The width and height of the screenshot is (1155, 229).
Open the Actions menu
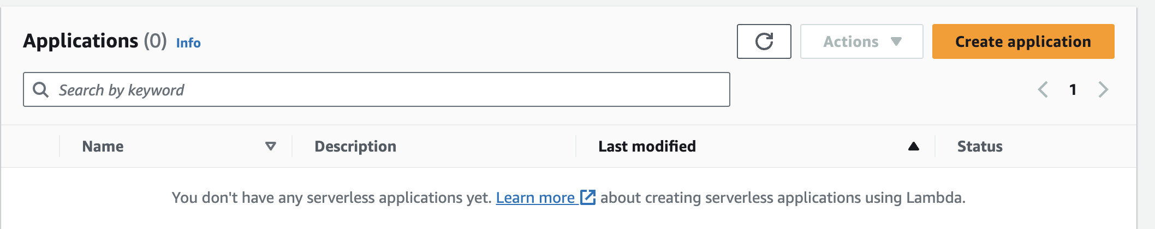861,41
